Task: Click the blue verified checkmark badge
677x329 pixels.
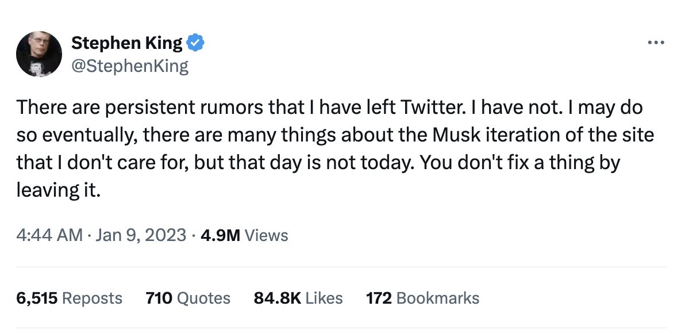Action: coord(197,43)
